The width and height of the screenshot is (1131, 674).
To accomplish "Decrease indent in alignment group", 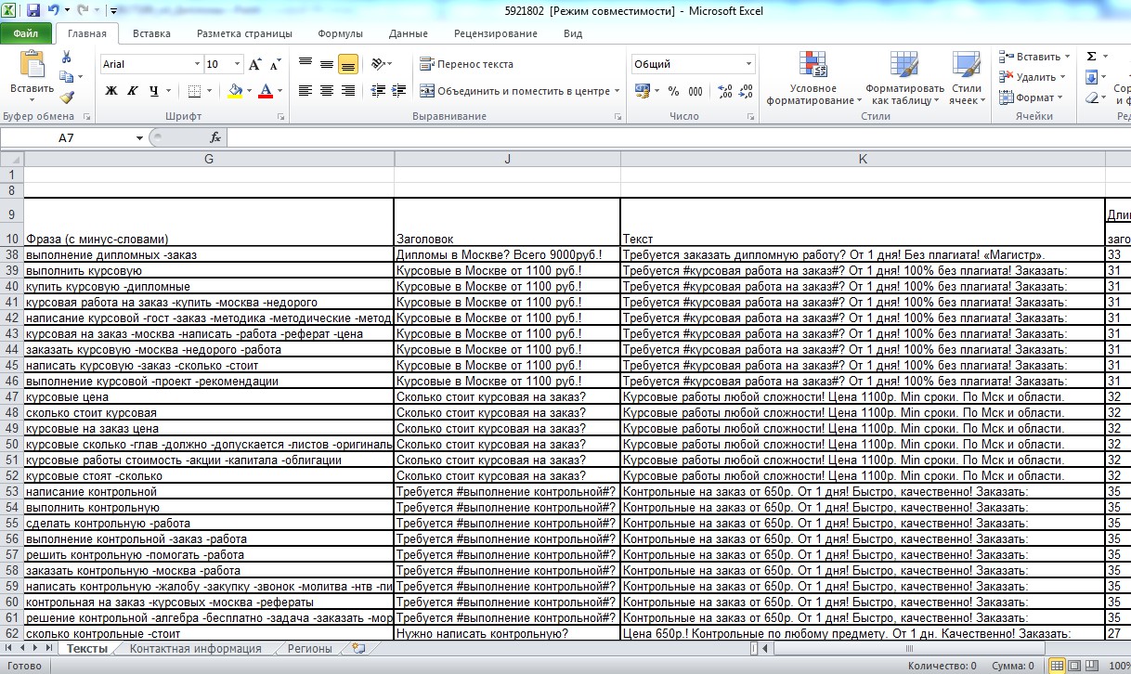I will click(x=376, y=91).
